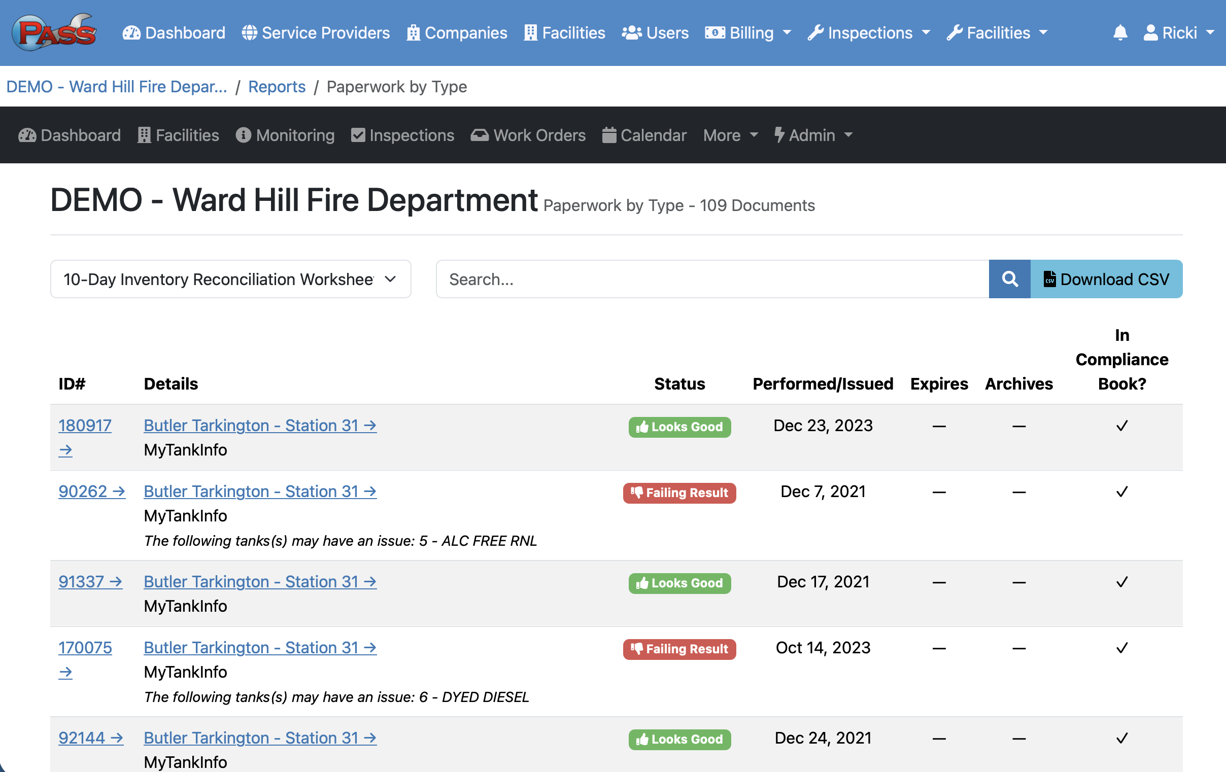The width and height of the screenshot is (1226, 772).
Task: Open Companies building nav item
Action: point(457,33)
